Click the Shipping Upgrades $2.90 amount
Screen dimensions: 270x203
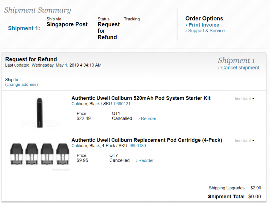(x=256, y=188)
